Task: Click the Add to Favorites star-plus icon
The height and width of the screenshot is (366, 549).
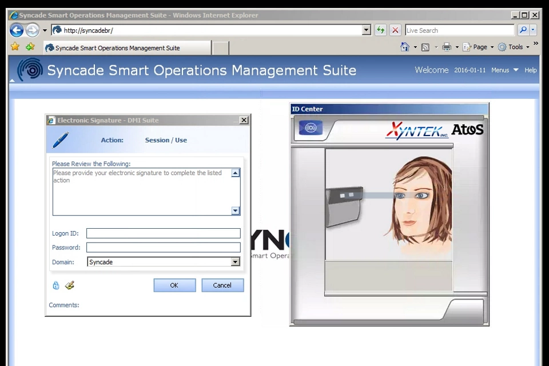Action: [30, 46]
